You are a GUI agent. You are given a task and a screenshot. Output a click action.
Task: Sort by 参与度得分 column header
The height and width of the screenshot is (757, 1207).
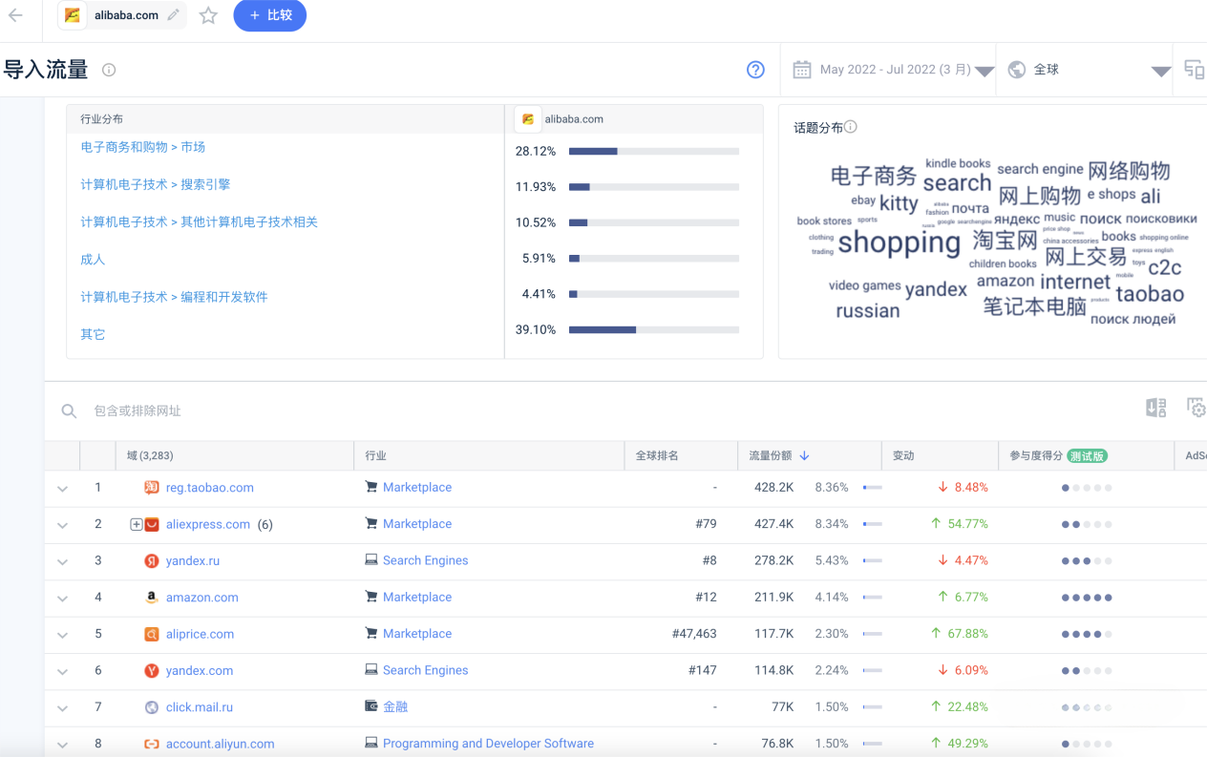click(1036, 456)
